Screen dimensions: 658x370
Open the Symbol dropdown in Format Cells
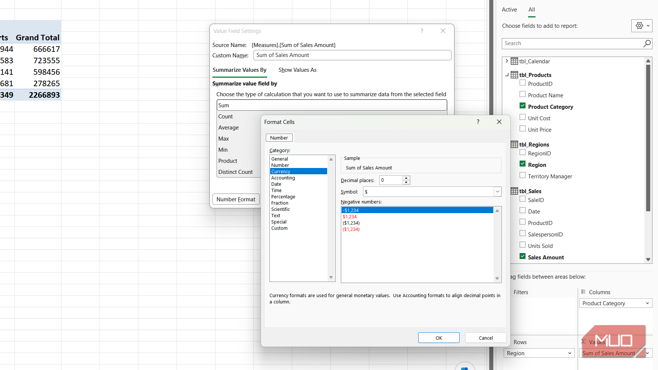pos(497,192)
